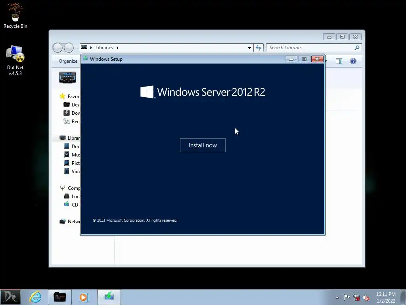Minimize the Libraries explorer window
406x305 pixels.
(329, 37)
